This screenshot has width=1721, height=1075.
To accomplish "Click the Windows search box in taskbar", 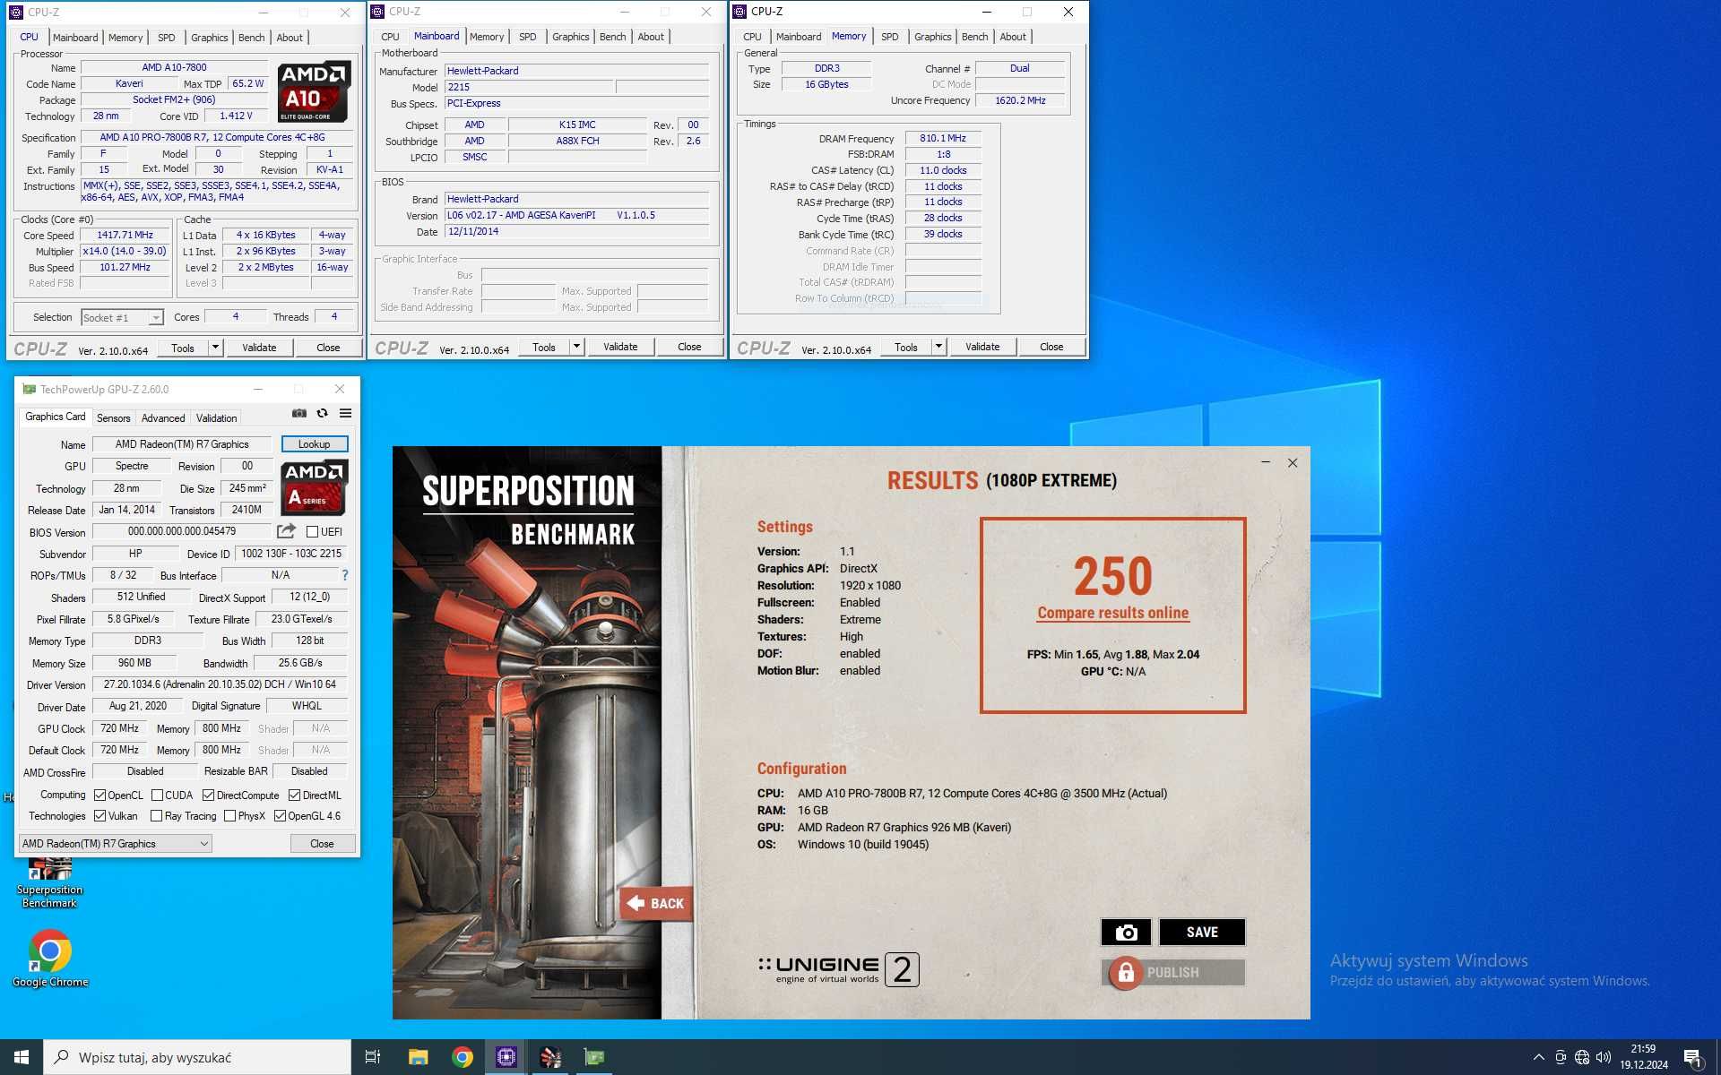I will [197, 1057].
